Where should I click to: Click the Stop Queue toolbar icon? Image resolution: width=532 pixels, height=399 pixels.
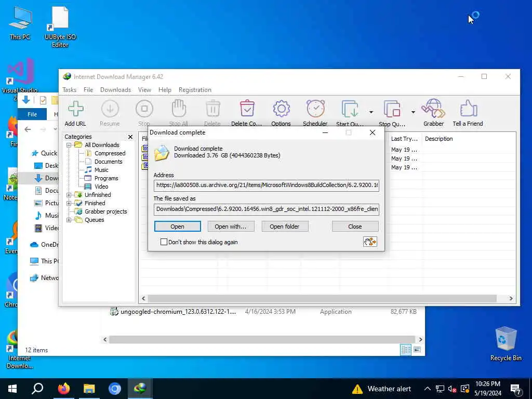pos(392,109)
